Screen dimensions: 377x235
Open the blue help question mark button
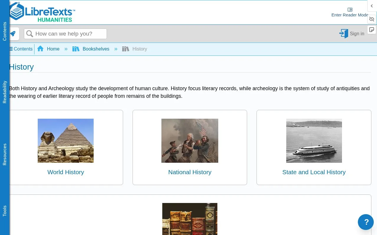click(366, 222)
